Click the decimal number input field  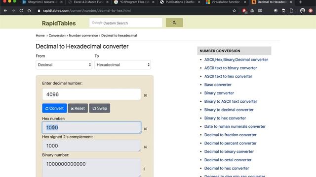(91, 94)
